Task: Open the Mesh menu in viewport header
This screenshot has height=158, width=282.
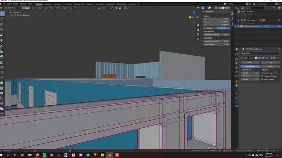Action: [52, 8]
